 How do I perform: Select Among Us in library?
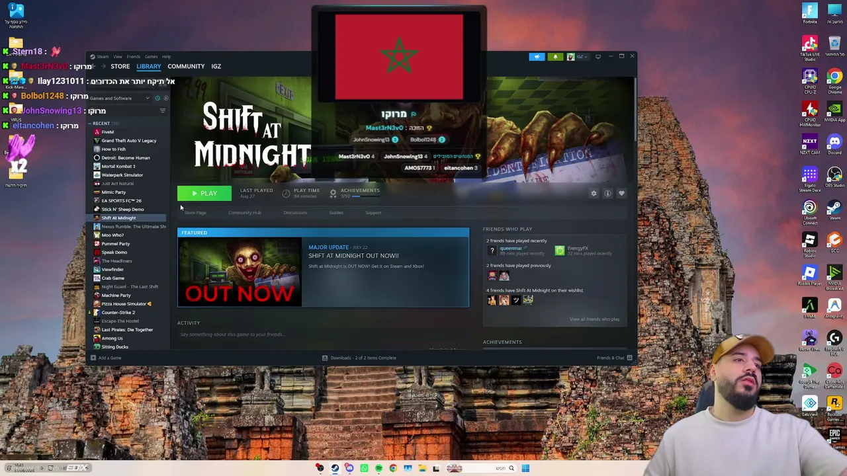pos(112,338)
